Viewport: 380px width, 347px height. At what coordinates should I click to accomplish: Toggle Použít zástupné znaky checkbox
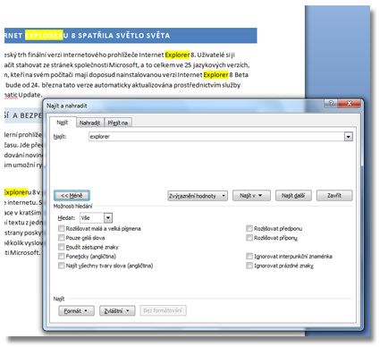click(62, 247)
